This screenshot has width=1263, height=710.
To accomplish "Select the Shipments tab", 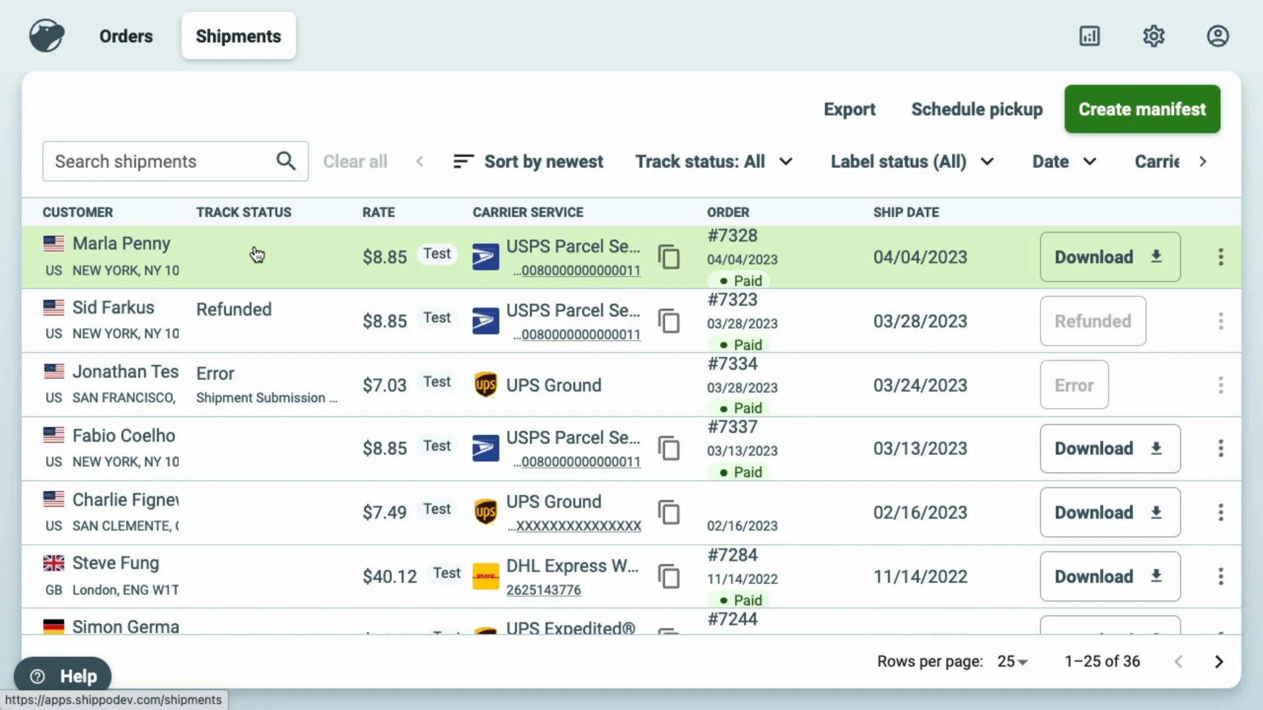I will tap(238, 36).
